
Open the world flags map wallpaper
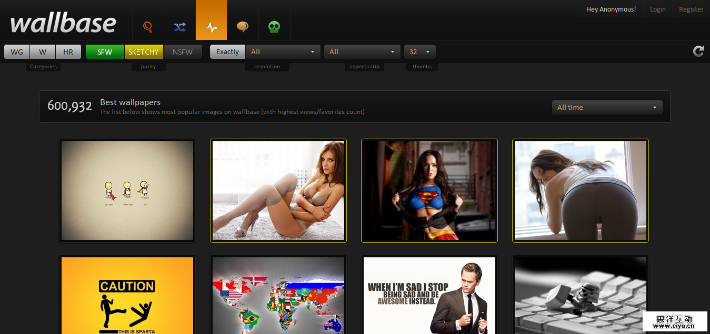coord(278,295)
